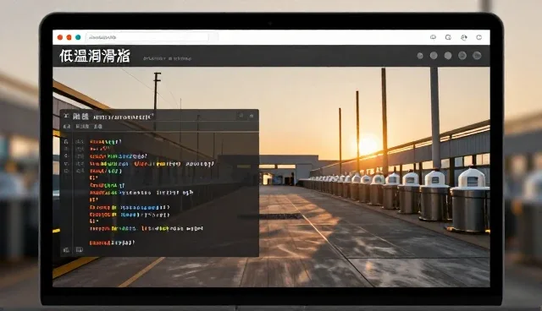Select the rightmost gray circle in dark header
Viewport: 542px width, 311px height.
[x=477, y=56]
